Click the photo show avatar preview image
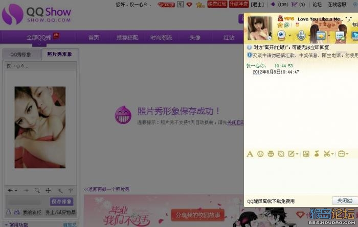The image size is (358, 227). [40, 128]
